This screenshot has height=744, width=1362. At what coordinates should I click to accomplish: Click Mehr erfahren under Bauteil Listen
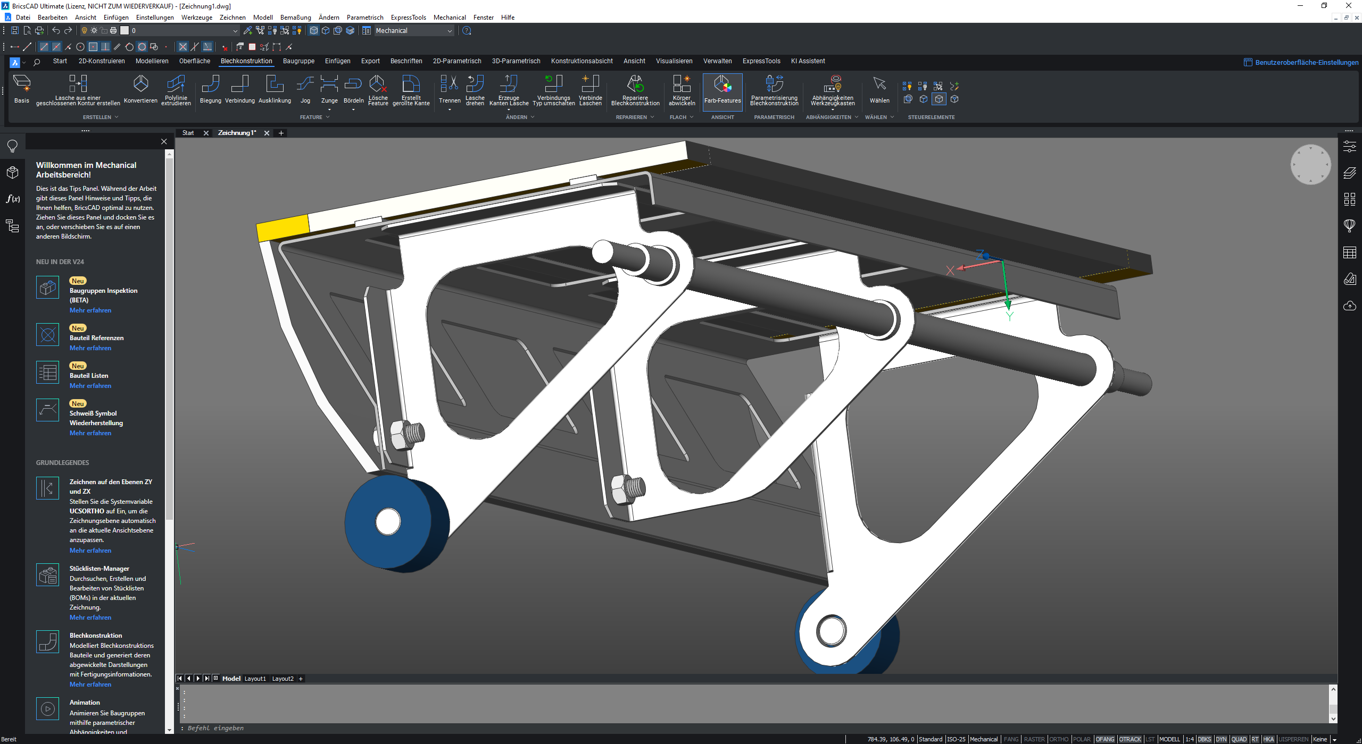90,386
